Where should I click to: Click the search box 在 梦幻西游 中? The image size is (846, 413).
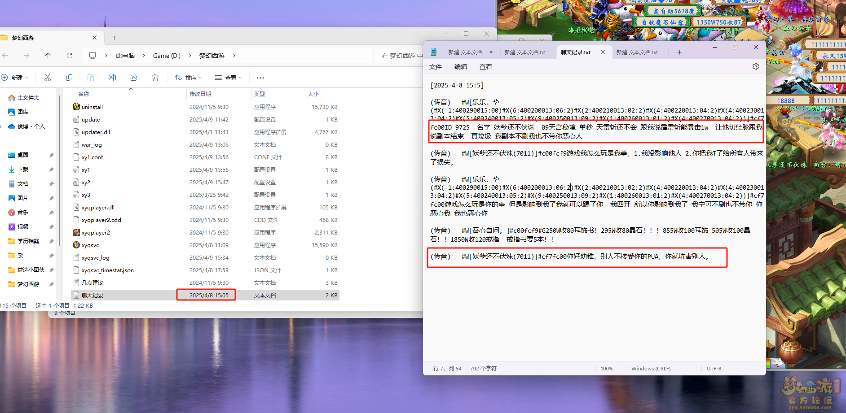[400, 56]
